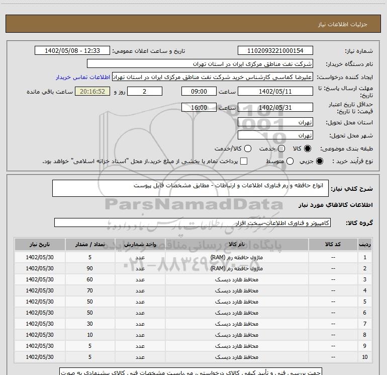Click item name in row 1 ماژول حافظه رم
The image size is (387, 375).
pos(236,257)
